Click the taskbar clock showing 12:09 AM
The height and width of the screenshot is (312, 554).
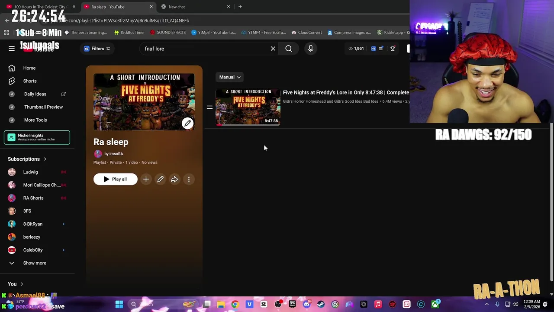tap(531, 304)
